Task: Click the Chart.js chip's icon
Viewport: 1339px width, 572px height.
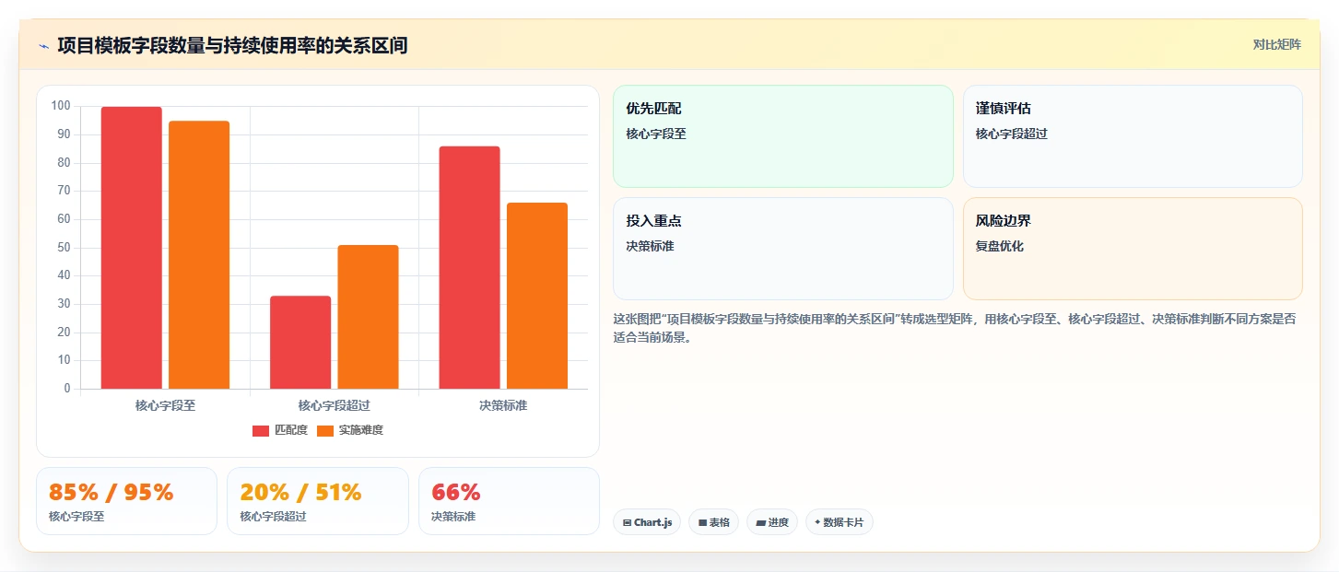Action: click(628, 522)
